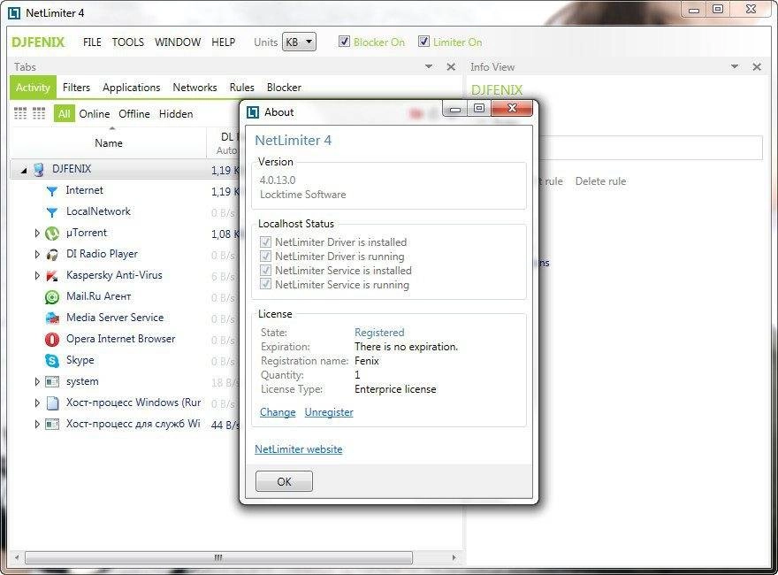Expand the Хост-процесс для служб node

click(x=37, y=424)
